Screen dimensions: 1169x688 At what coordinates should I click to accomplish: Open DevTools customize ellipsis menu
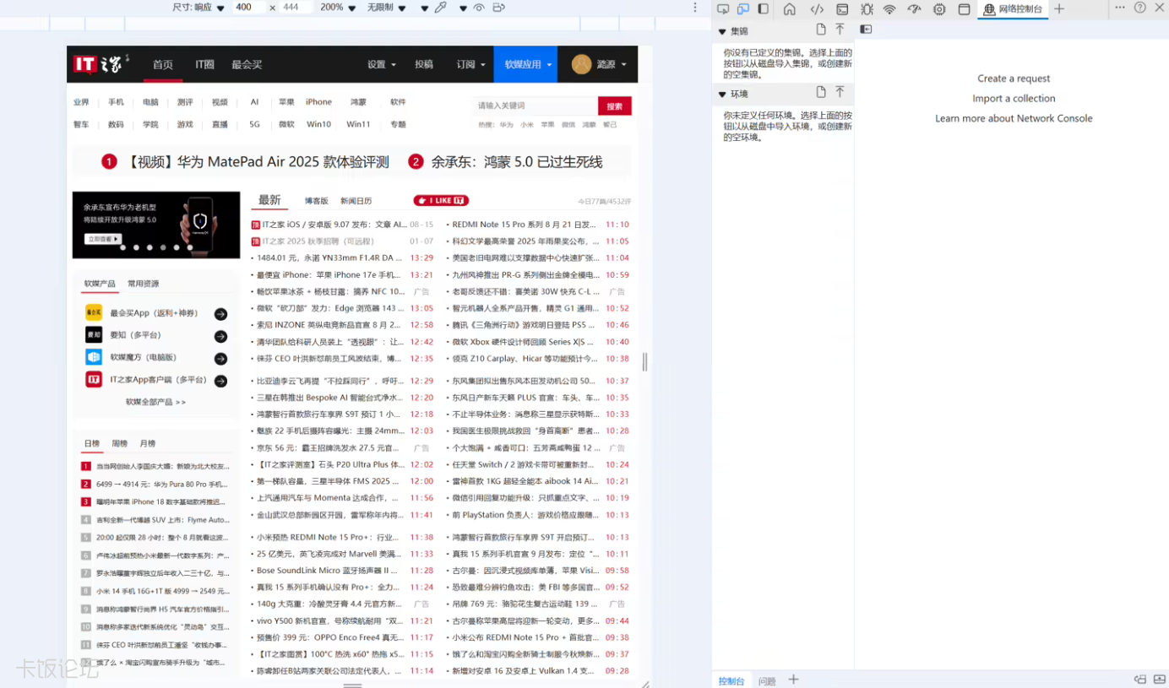coord(1120,8)
